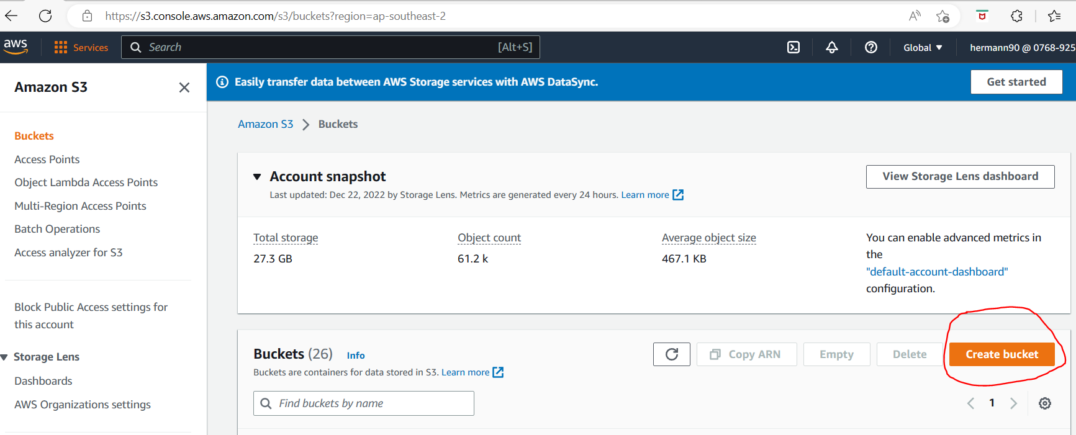The image size is (1076, 435).
Task: Close the Amazon S3 side navigation
Action: tap(184, 87)
